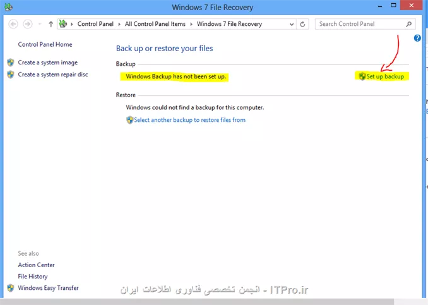
Task: Refresh the Control Panel page
Action: coord(302,24)
